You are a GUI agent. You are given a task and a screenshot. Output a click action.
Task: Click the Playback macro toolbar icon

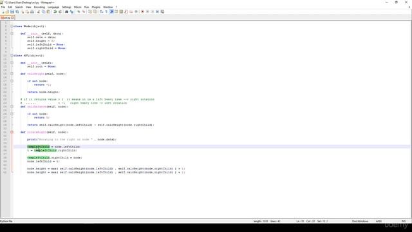point(153,12)
